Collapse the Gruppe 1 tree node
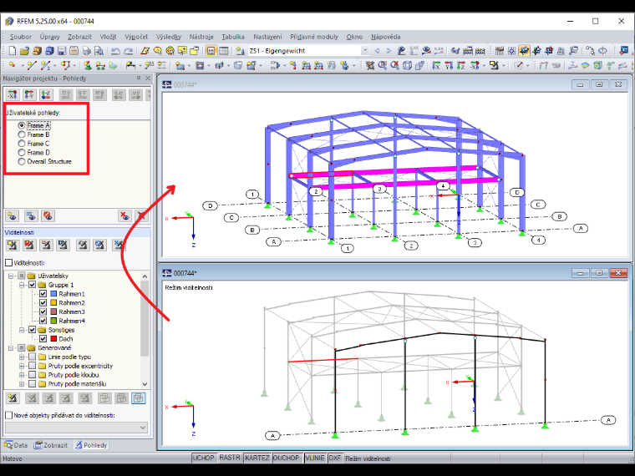This screenshot has width=635, height=476. [x=22, y=285]
